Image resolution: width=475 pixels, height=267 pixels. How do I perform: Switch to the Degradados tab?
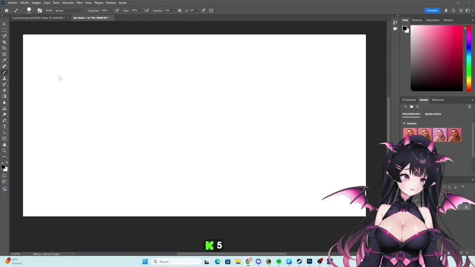433,20
